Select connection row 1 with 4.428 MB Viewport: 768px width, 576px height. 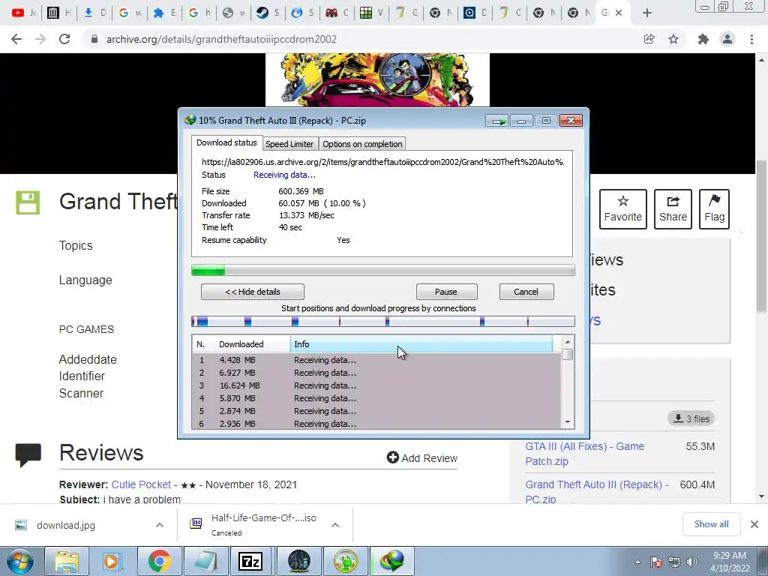click(x=376, y=360)
